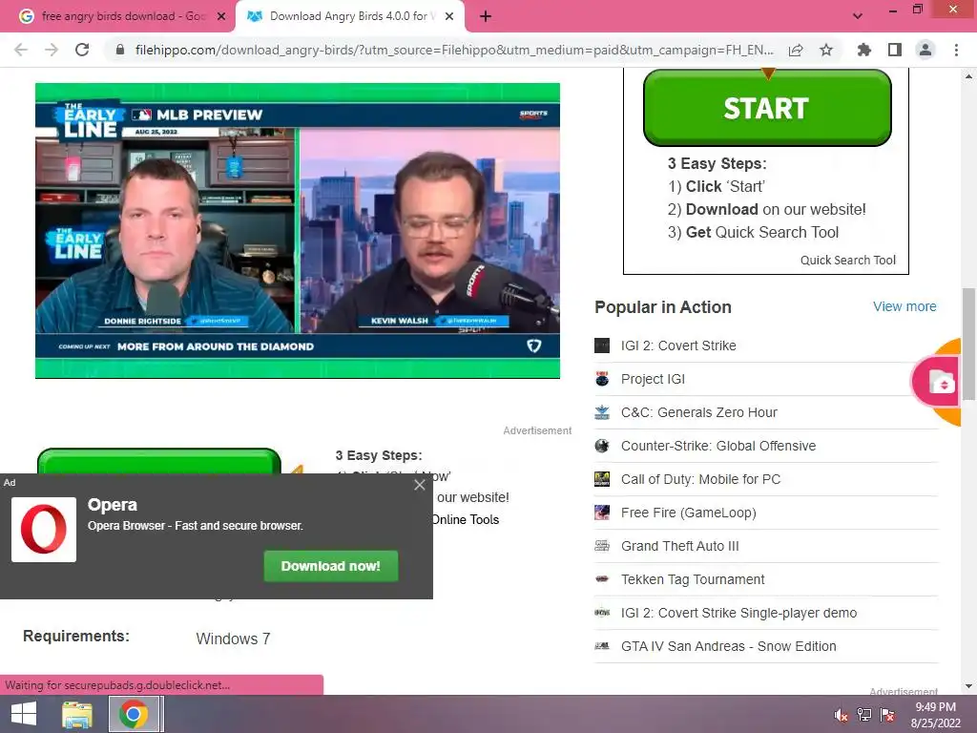Click the lock site info icon
This screenshot has width=977, height=733.
120,50
